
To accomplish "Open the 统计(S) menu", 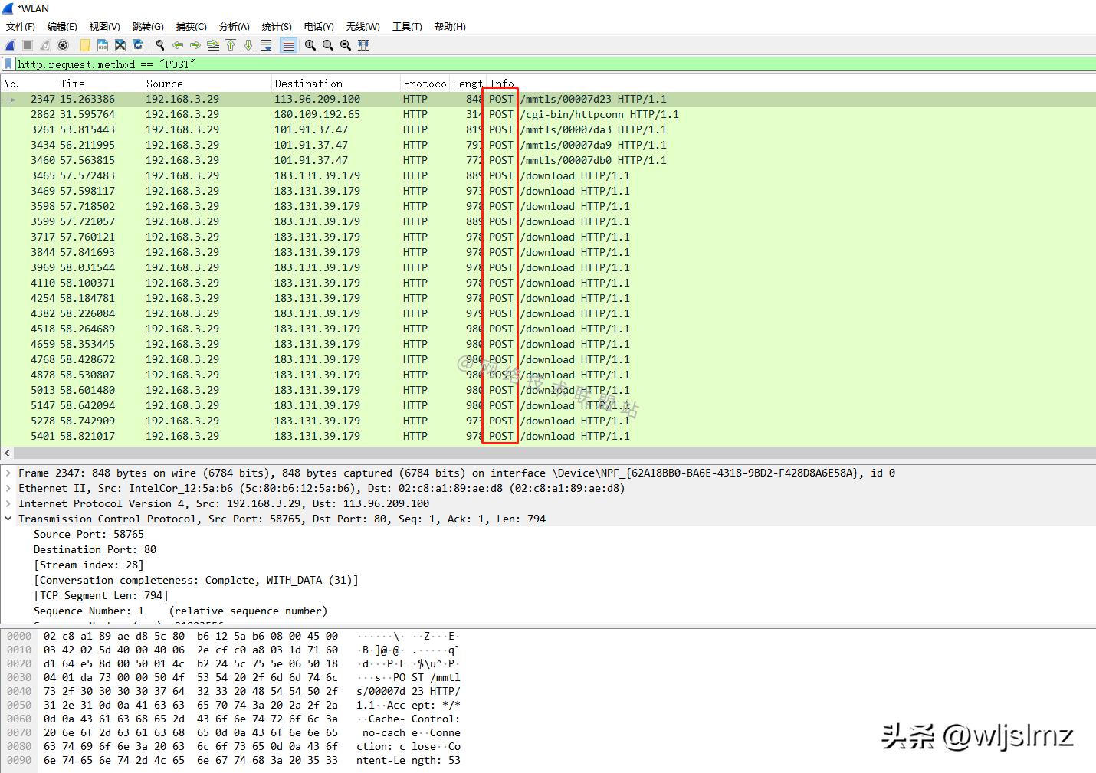I will pyautogui.click(x=276, y=27).
